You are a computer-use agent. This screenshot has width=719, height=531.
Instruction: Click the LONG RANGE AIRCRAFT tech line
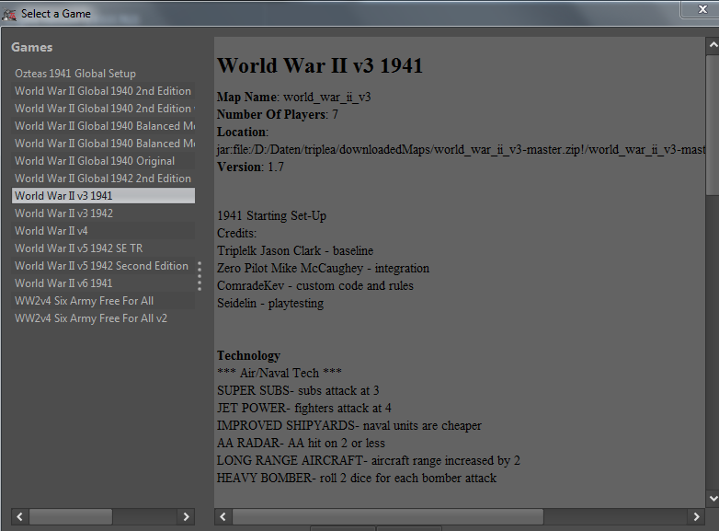pyautogui.click(x=369, y=461)
